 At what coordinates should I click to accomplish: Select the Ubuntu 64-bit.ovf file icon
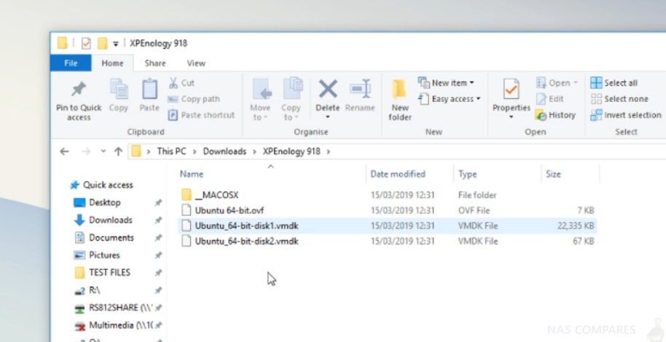pos(186,210)
